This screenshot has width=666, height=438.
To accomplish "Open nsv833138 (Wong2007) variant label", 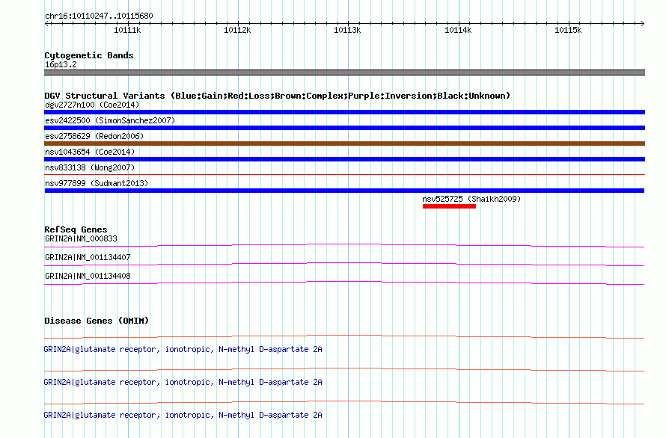I will click(90, 167).
